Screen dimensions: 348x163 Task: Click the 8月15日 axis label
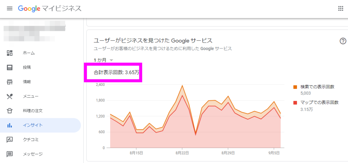pos(136,153)
